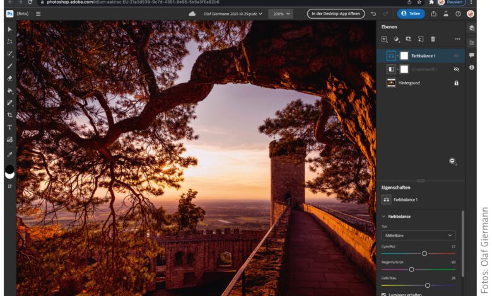Viewport: 492px width, 296px height.
Task: Open the comments panel icon
Action: point(472,55)
